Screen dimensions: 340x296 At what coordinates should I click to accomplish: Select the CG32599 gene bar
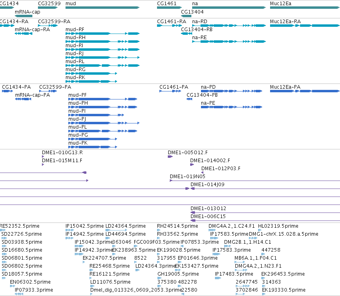48,8
